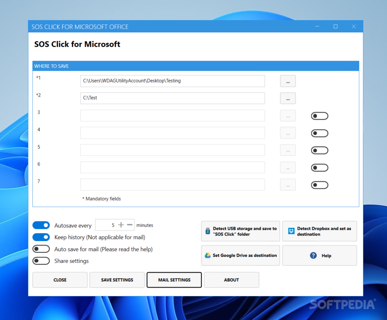Click the WHERE TO SAVE header
Screen dimensions: 387x320
pyautogui.click(x=196, y=66)
